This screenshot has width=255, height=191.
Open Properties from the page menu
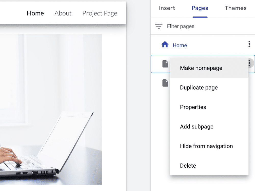pyautogui.click(x=193, y=107)
